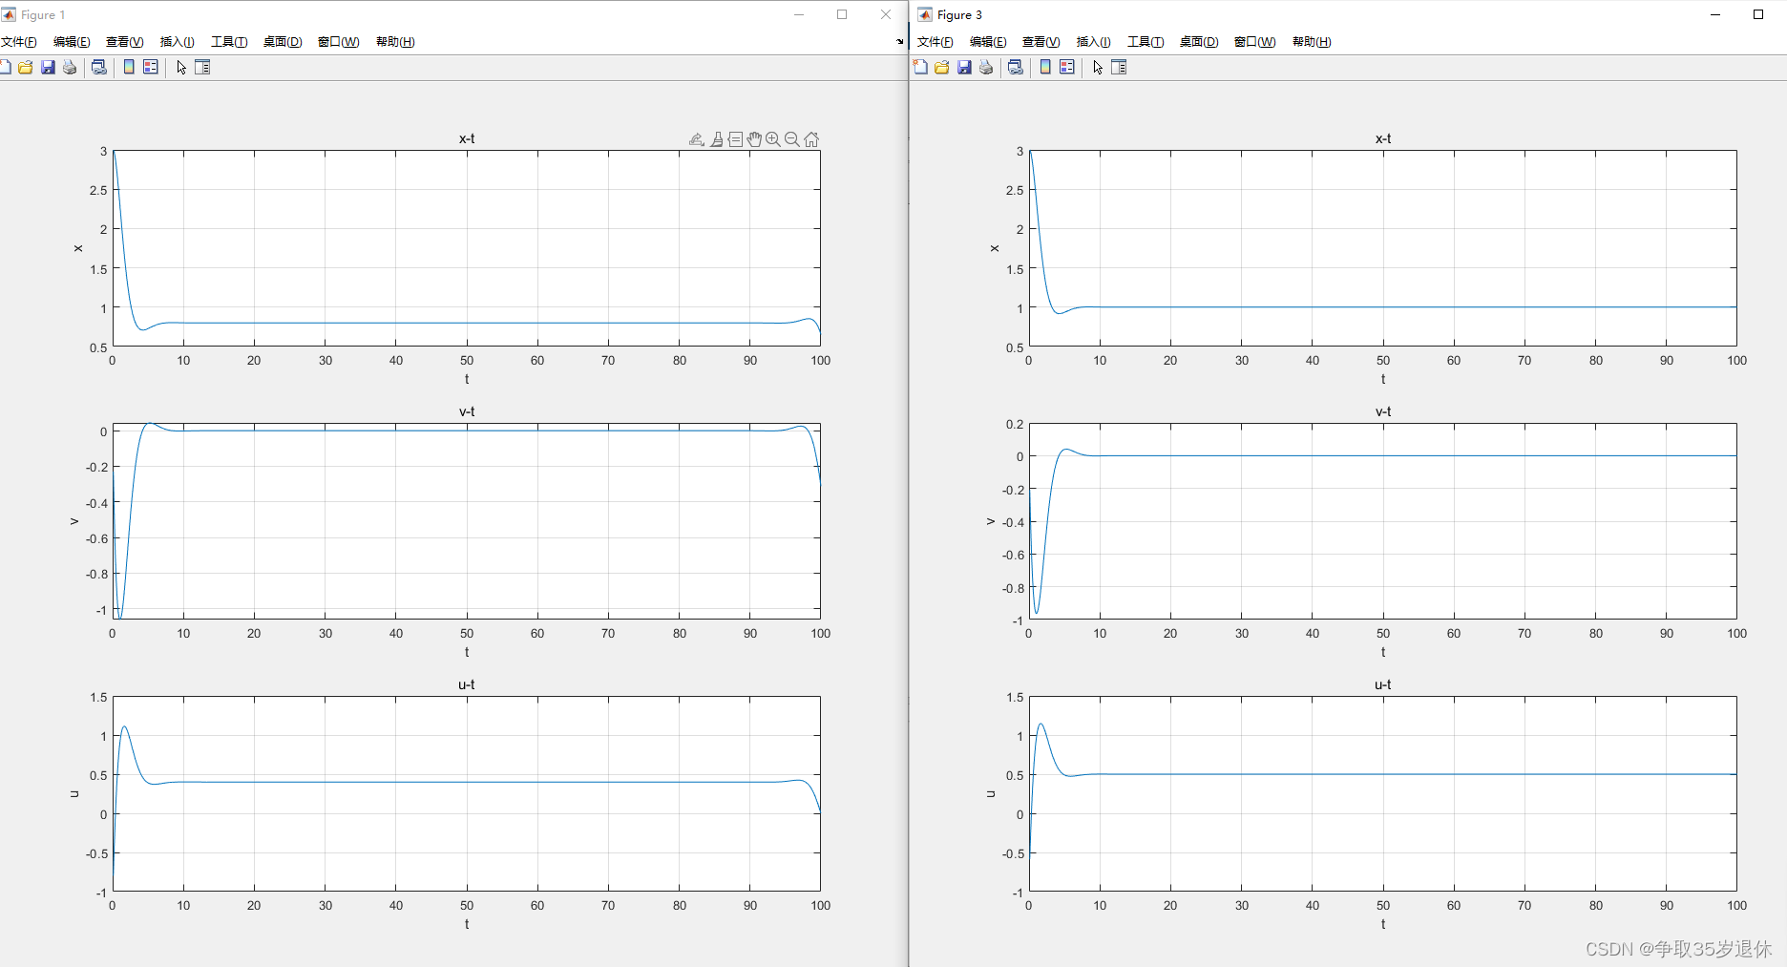Click the v-t plot title in Figure 3
The image size is (1787, 967).
pos(1383,411)
